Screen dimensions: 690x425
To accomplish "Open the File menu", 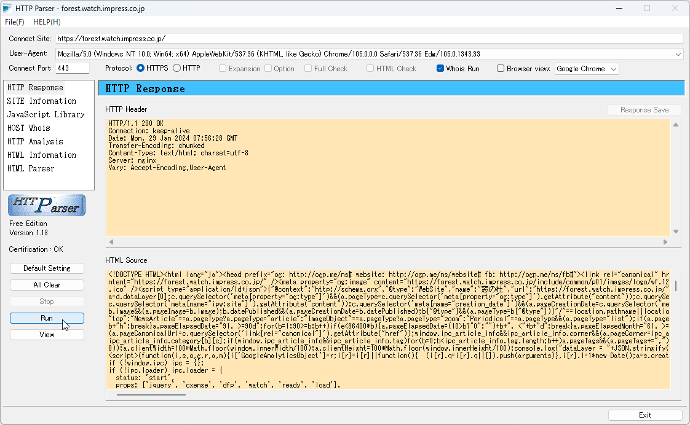I will [14, 21].
